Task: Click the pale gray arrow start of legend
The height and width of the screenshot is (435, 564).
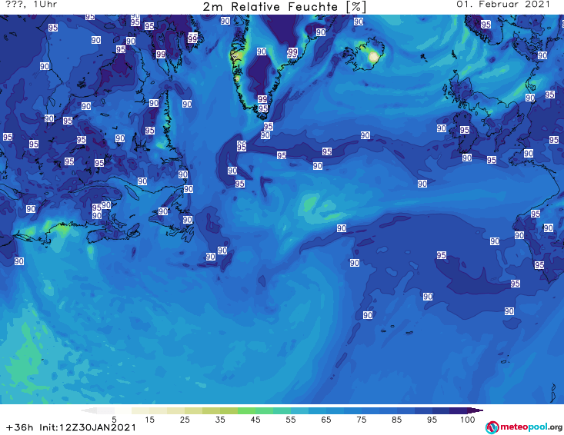Action: click(x=88, y=410)
